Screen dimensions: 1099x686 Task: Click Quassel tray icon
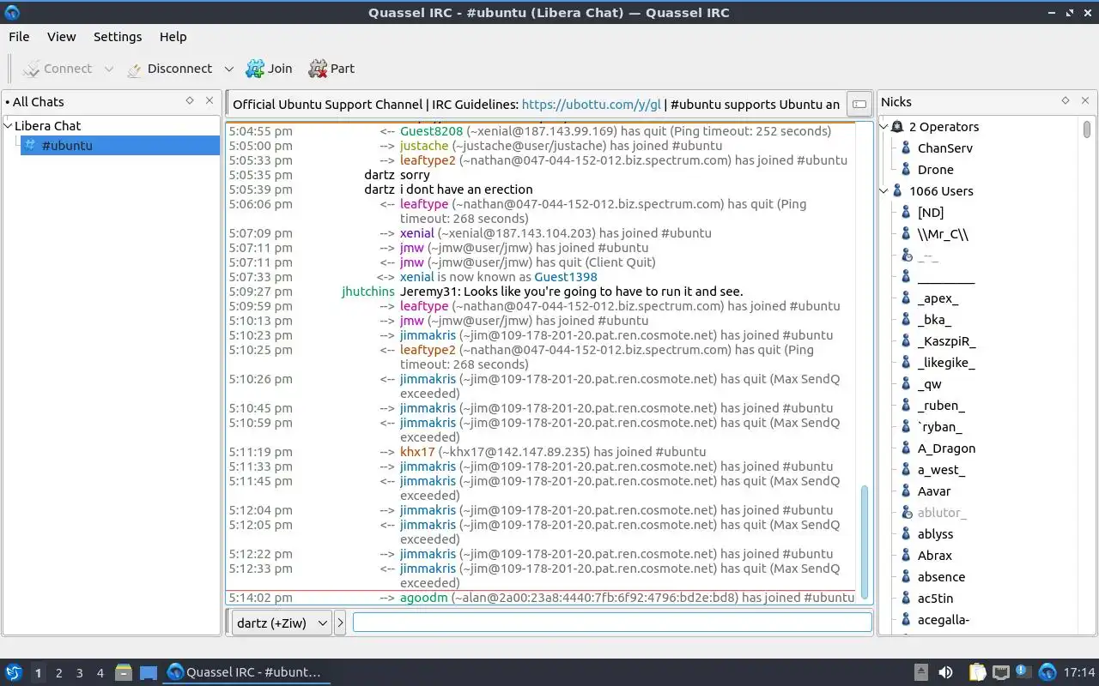[1047, 672]
